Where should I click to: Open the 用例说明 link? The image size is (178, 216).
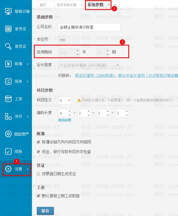click(x=65, y=120)
